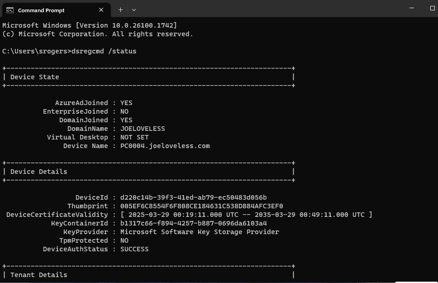
Task: Click the typed dsregcmd /status command
Action: pos(104,51)
